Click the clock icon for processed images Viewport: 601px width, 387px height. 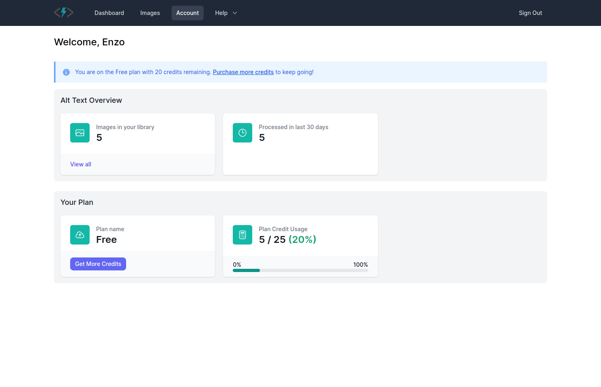pyautogui.click(x=243, y=133)
